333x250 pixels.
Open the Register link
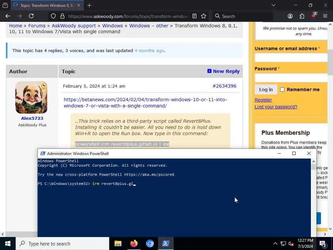click(x=263, y=100)
